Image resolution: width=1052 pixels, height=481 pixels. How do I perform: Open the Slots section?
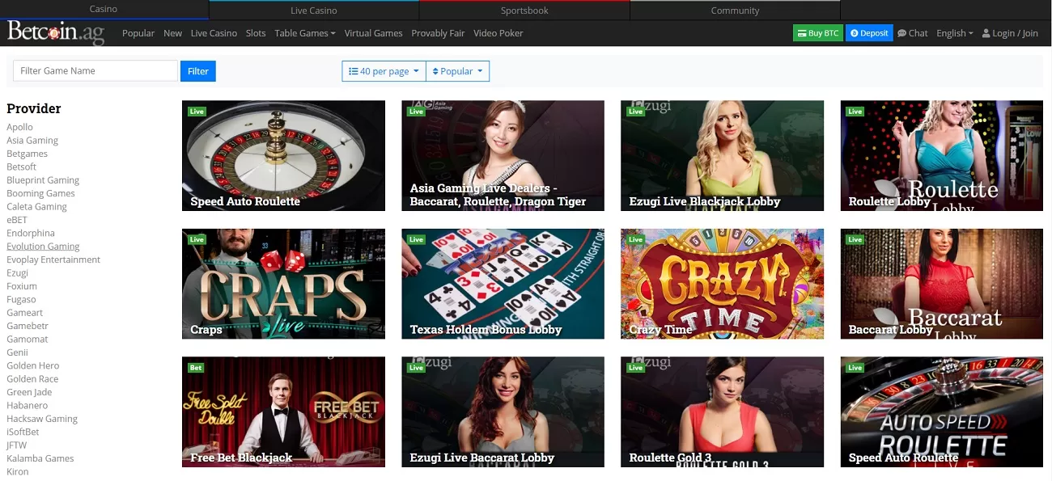[x=256, y=33]
